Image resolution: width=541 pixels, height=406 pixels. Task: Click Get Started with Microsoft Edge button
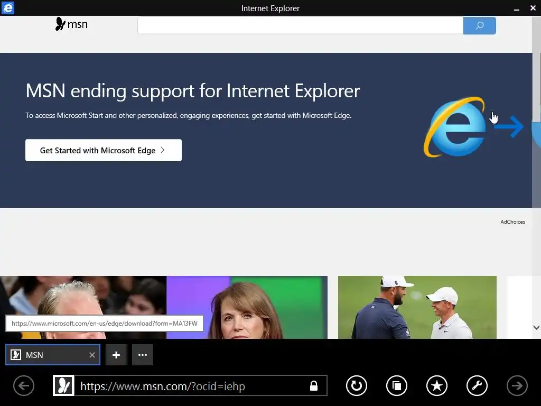click(x=104, y=150)
